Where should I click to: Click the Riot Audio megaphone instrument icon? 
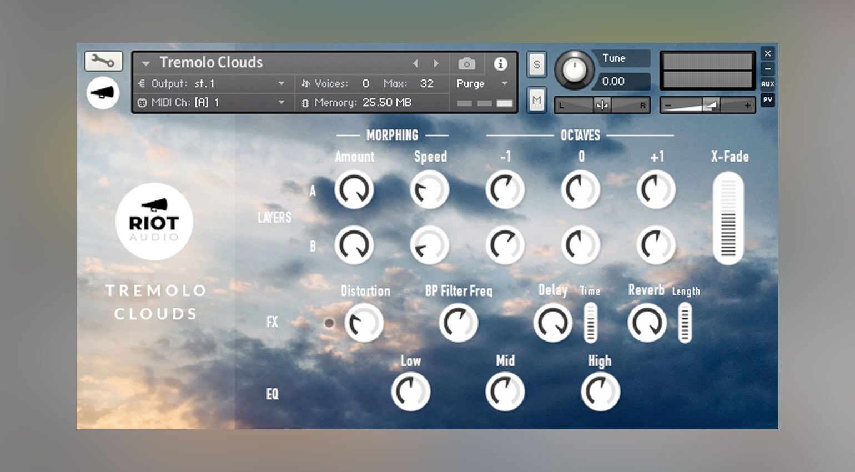point(103,93)
